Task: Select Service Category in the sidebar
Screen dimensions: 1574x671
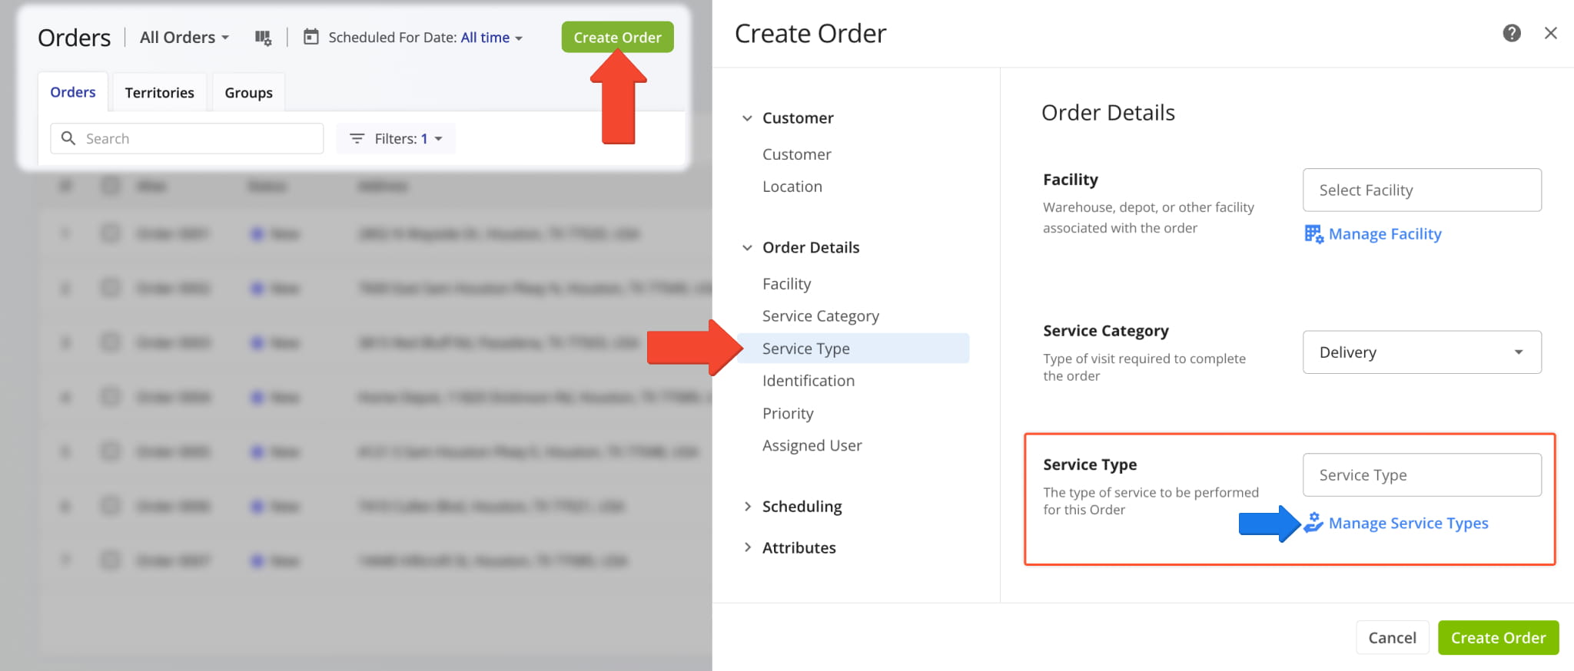Action: tap(821, 316)
